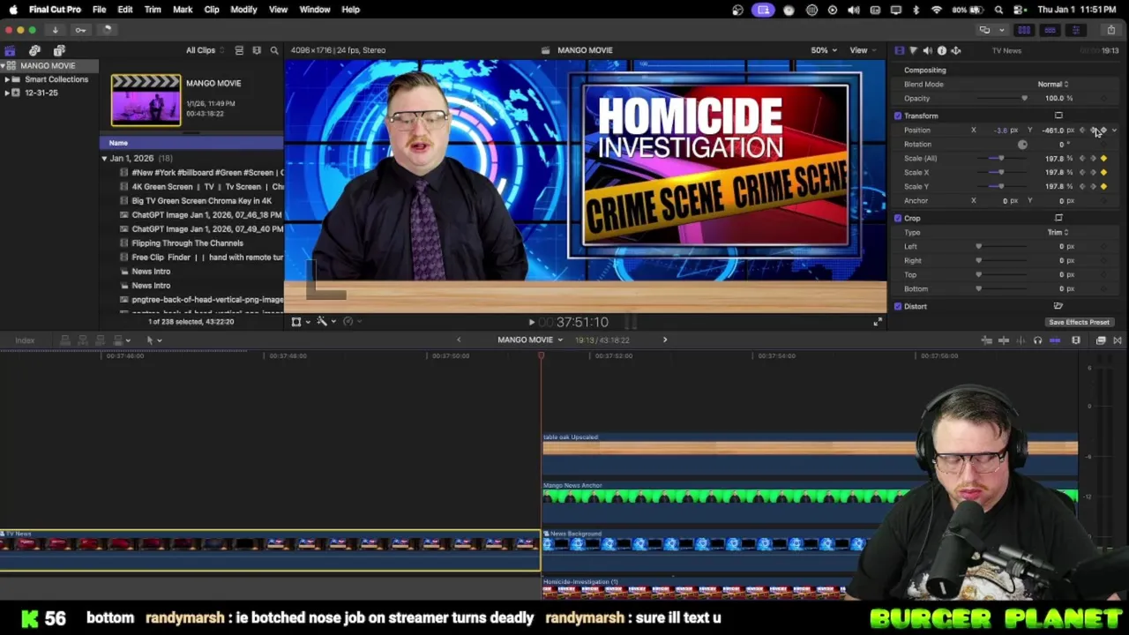Expand the 12-31-25 event
This screenshot has height=635, width=1129.
pyautogui.click(x=7, y=93)
